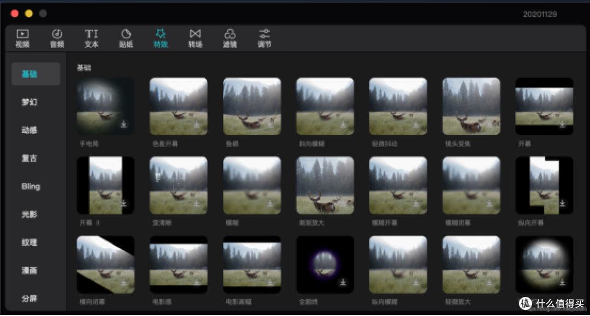Preview the 鱼眼 fisheye effect thumbnail
The height and width of the screenshot is (316, 590).
252,106
